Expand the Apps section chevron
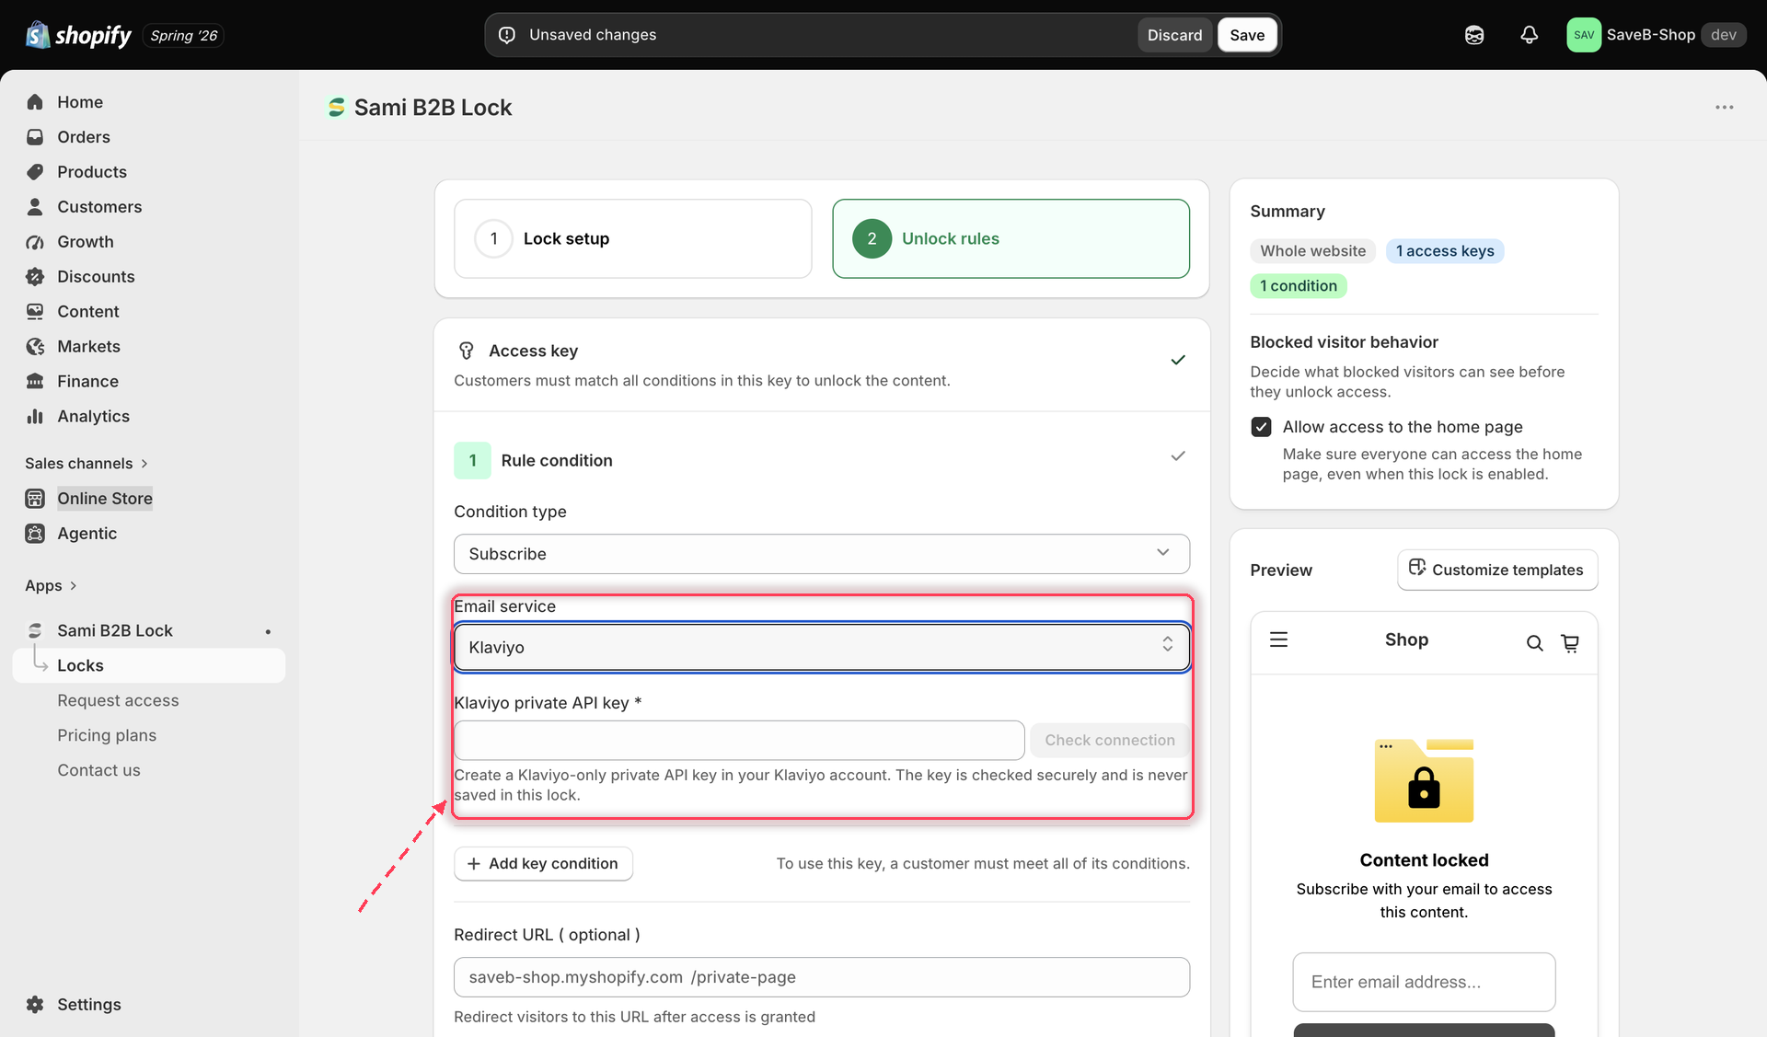This screenshot has height=1037, width=1767. pyautogui.click(x=73, y=586)
